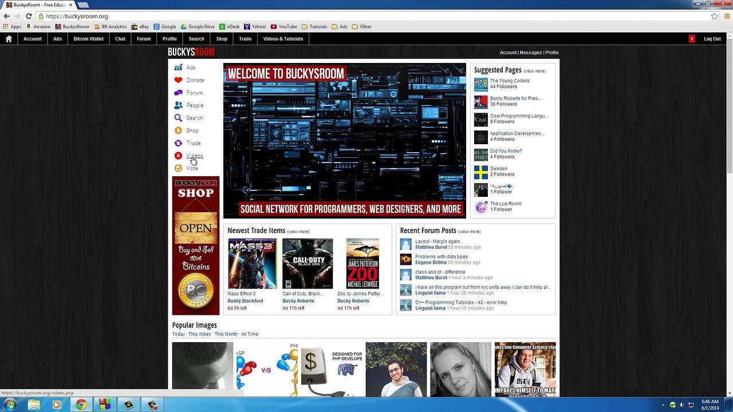Open the Chat menu item
Screen dimensions: 733x412
coord(120,39)
